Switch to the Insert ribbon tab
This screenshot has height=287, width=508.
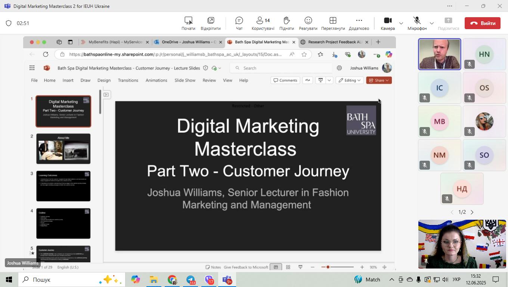tap(68, 80)
